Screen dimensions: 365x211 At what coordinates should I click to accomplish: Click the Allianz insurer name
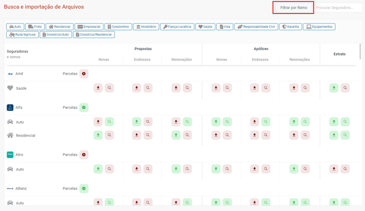21,189
